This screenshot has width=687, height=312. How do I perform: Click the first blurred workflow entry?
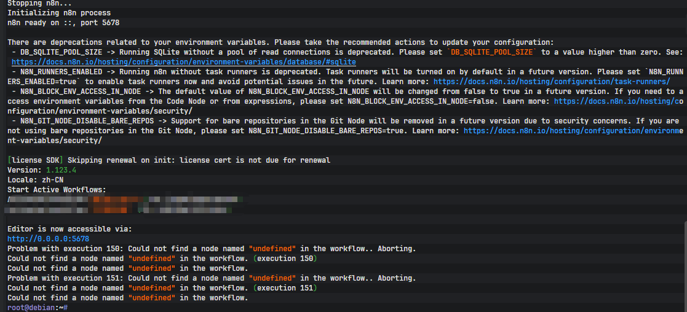pyautogui.click(x=123, y=200)
